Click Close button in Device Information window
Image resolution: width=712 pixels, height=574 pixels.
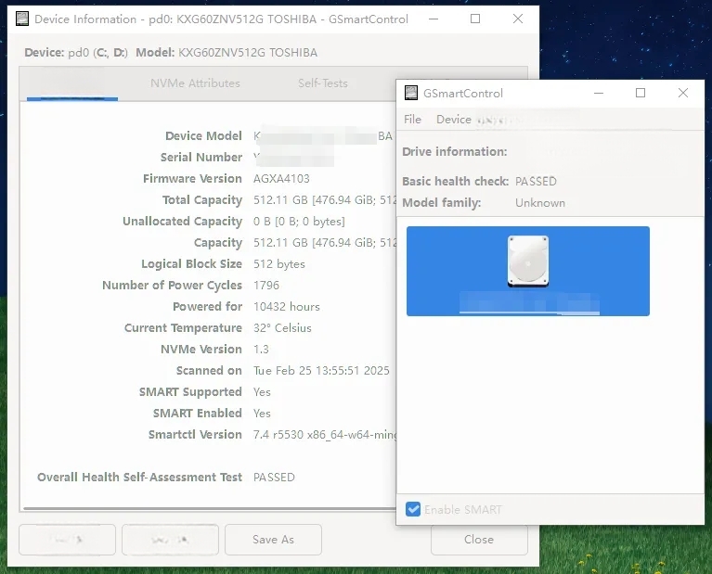pyautogui.click(x=479, y=540)
